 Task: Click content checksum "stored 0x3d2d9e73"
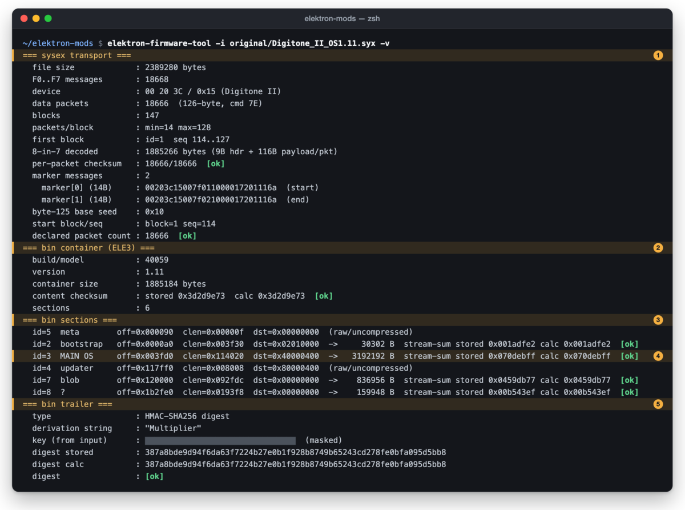185,296
